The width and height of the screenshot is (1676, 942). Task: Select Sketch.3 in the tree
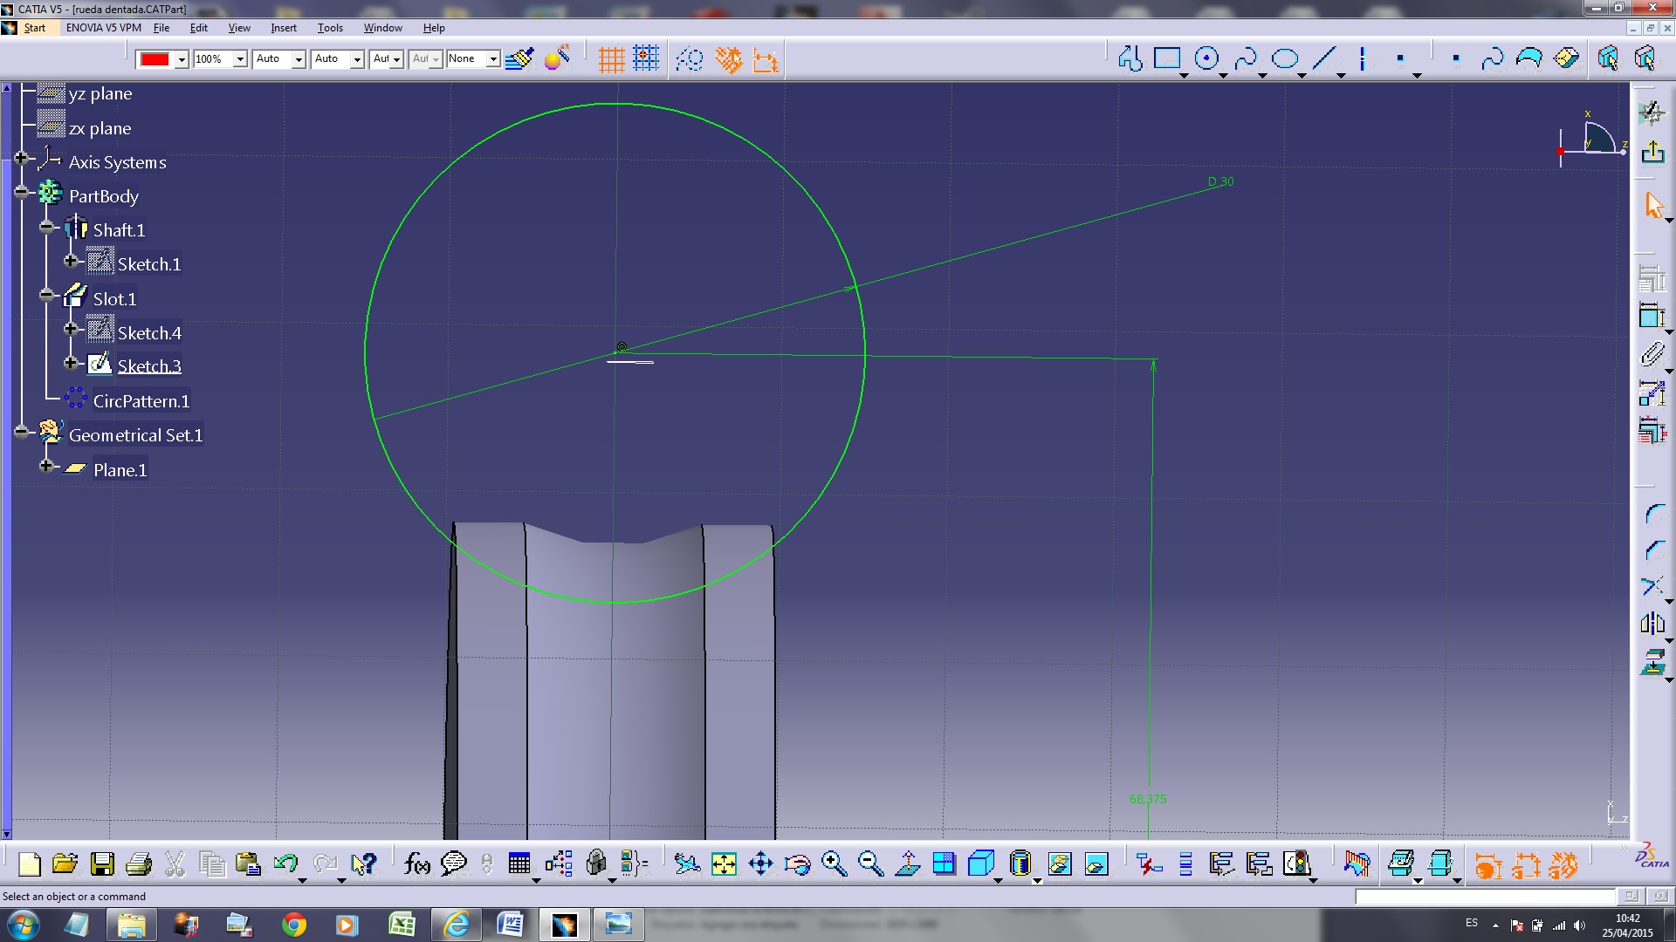(x=149, y=366)
